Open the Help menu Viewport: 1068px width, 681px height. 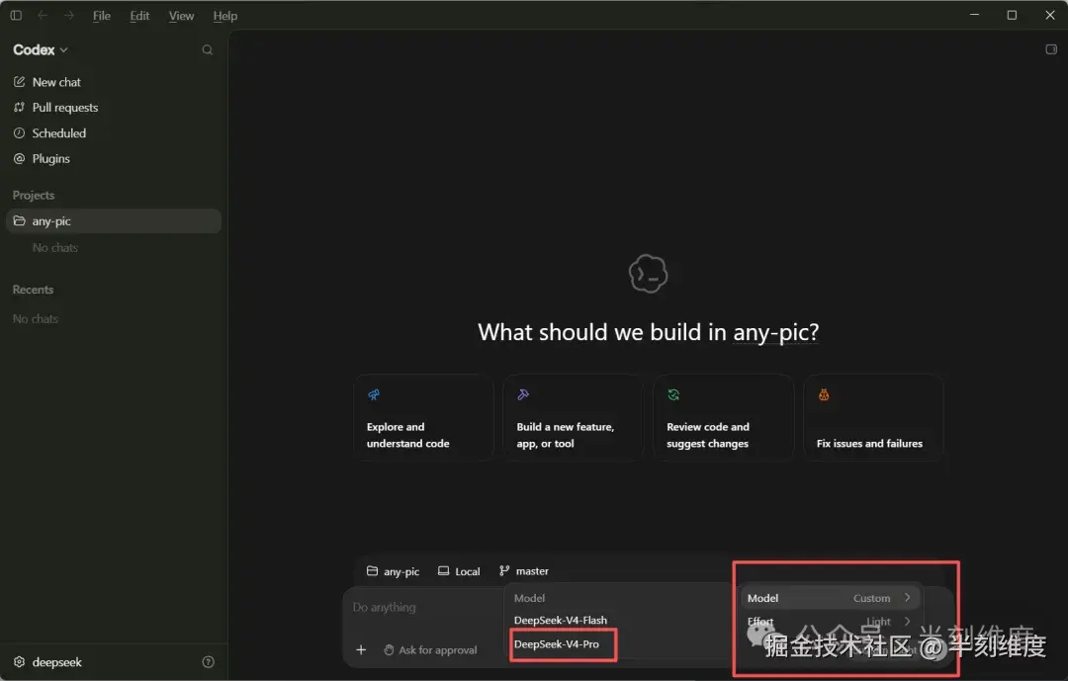[224, 16]
